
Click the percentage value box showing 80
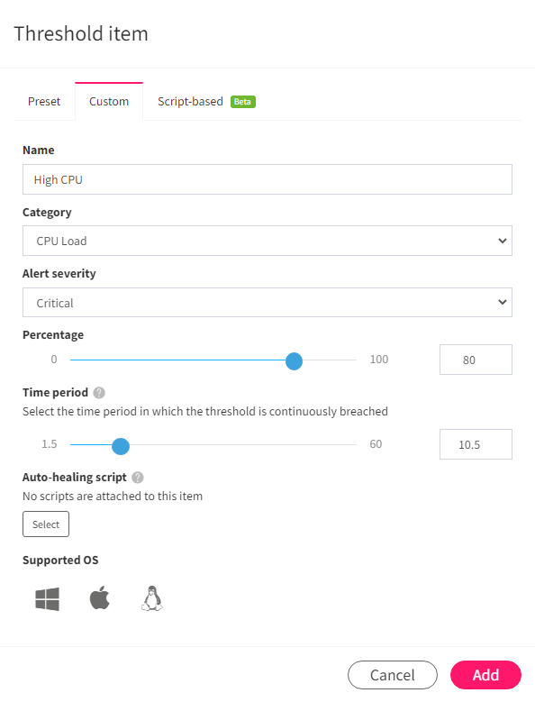(x=476, y=360)
